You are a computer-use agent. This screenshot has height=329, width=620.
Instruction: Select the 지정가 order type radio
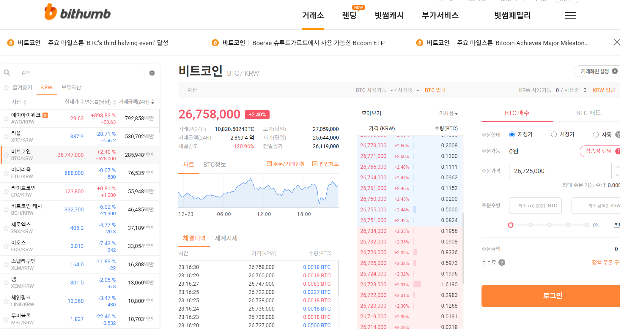512,135
